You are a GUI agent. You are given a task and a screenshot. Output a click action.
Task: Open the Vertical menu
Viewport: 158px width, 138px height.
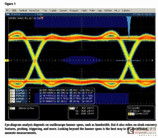[23, 10]
